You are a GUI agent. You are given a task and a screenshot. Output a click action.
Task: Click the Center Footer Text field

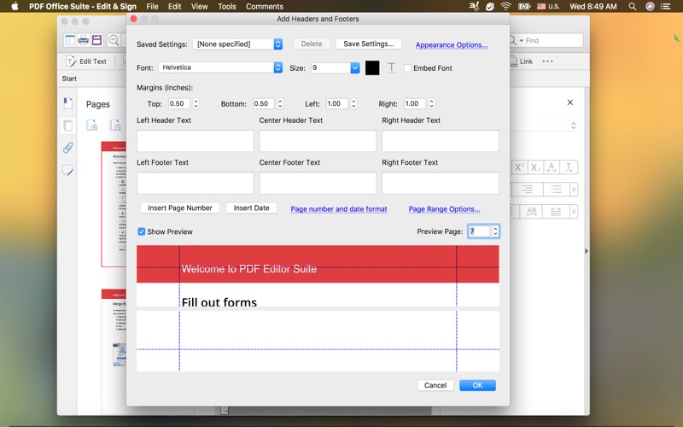(x=318, y=183)
